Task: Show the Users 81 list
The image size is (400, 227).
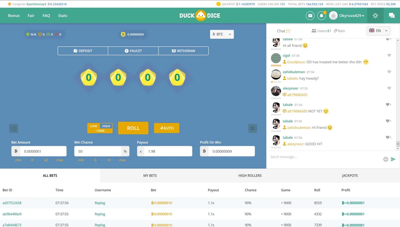Action: (321, 31)
